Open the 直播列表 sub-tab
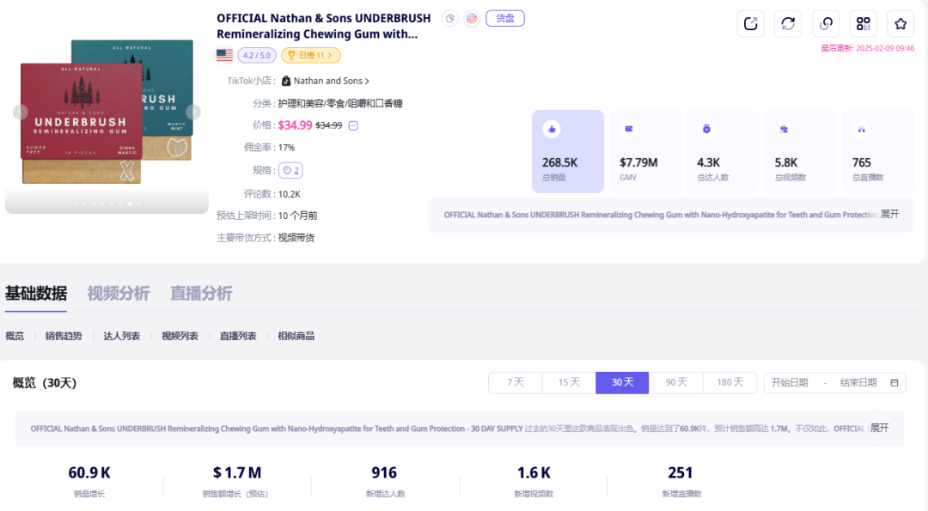The image size is (928, 511). (x=236, y=335)
